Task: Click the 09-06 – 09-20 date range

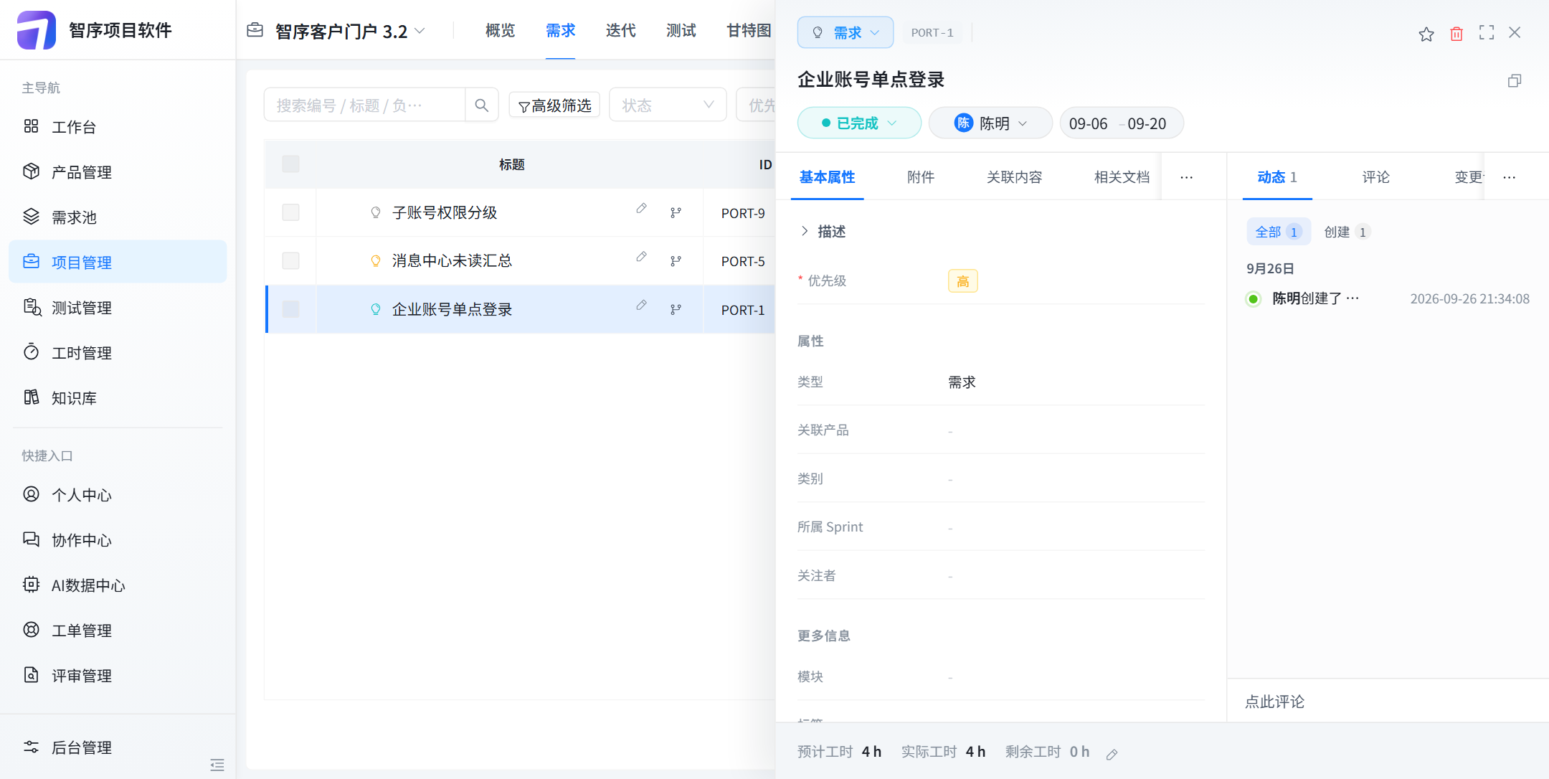Action: click(1121, 123)
